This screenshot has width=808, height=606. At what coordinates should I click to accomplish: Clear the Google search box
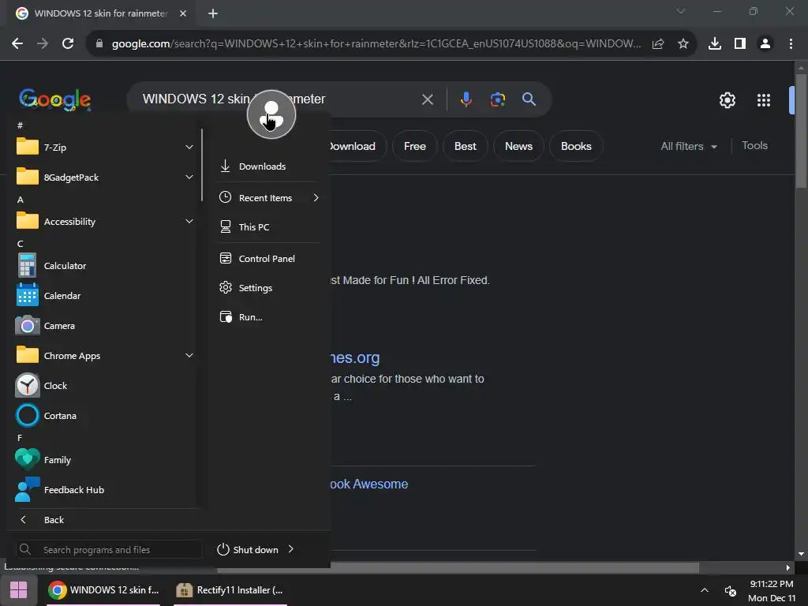coord(427,99)
